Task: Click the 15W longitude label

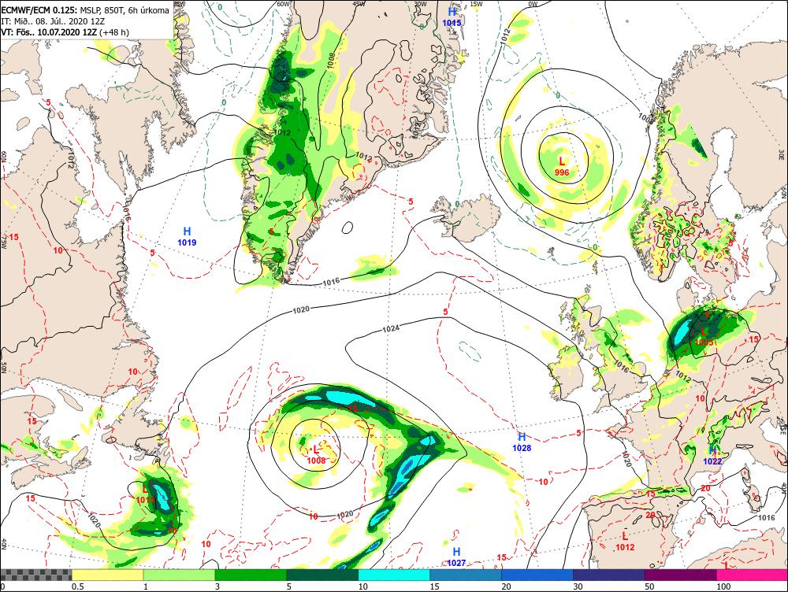Action: 477,4
